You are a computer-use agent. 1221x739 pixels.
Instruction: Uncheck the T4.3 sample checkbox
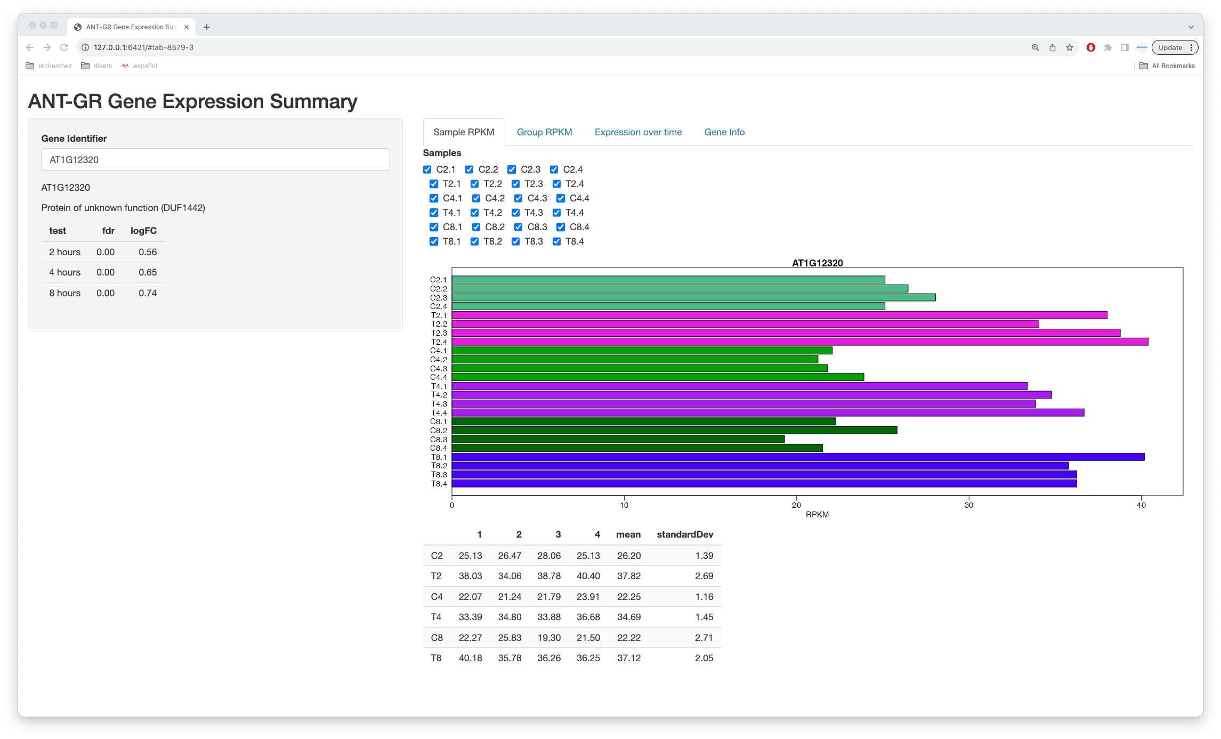(515, 213)
